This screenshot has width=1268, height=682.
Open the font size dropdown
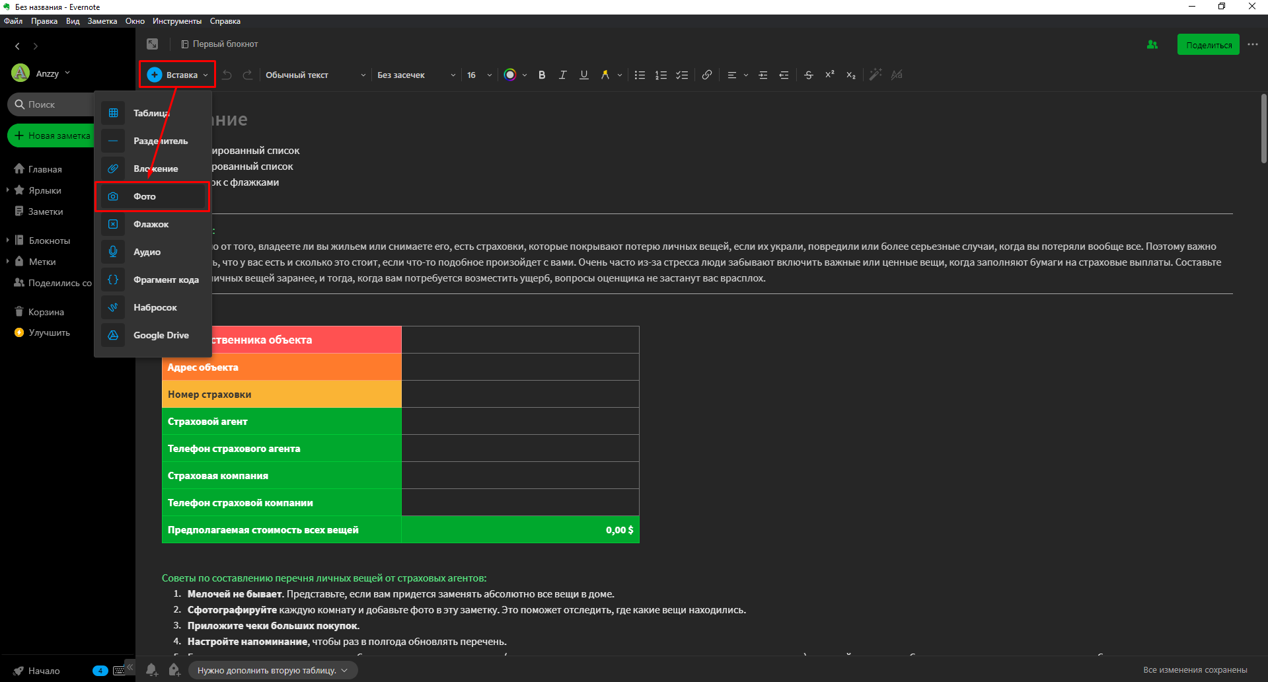(479, 75)
